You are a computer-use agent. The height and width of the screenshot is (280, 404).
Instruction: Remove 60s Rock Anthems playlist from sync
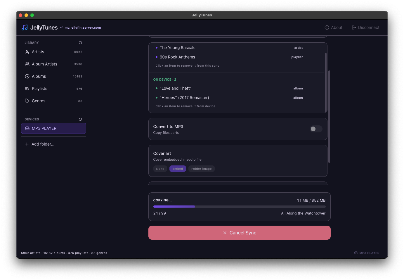[x=229, y=57]
